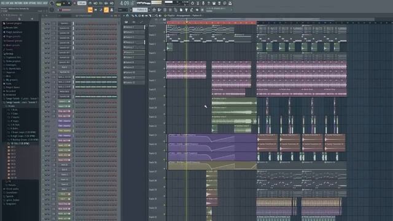
Task: Click the horizontal scrollbar above the playlist timeline
Action: pyautogui.click(x=271, y=19)
